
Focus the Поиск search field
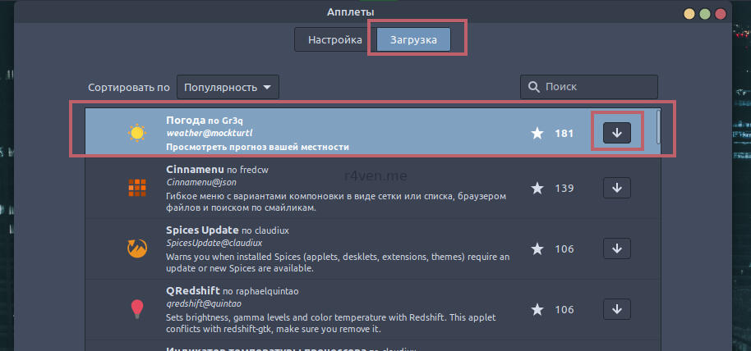(x=596, y=87)
